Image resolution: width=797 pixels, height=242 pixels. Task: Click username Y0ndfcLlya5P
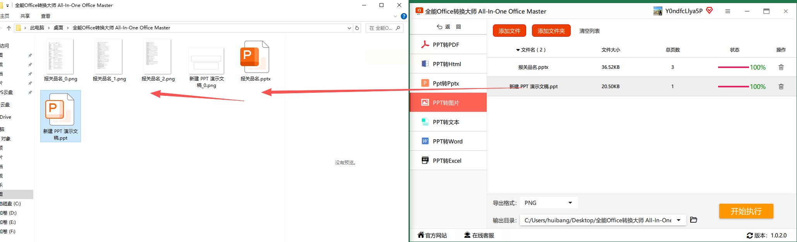pyautogui.click(x=684, y=11)
